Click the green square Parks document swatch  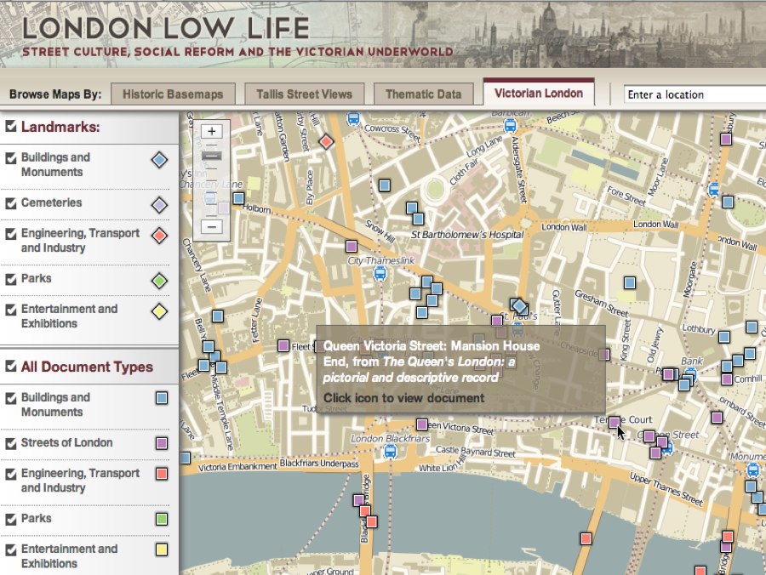pos(162,518)
